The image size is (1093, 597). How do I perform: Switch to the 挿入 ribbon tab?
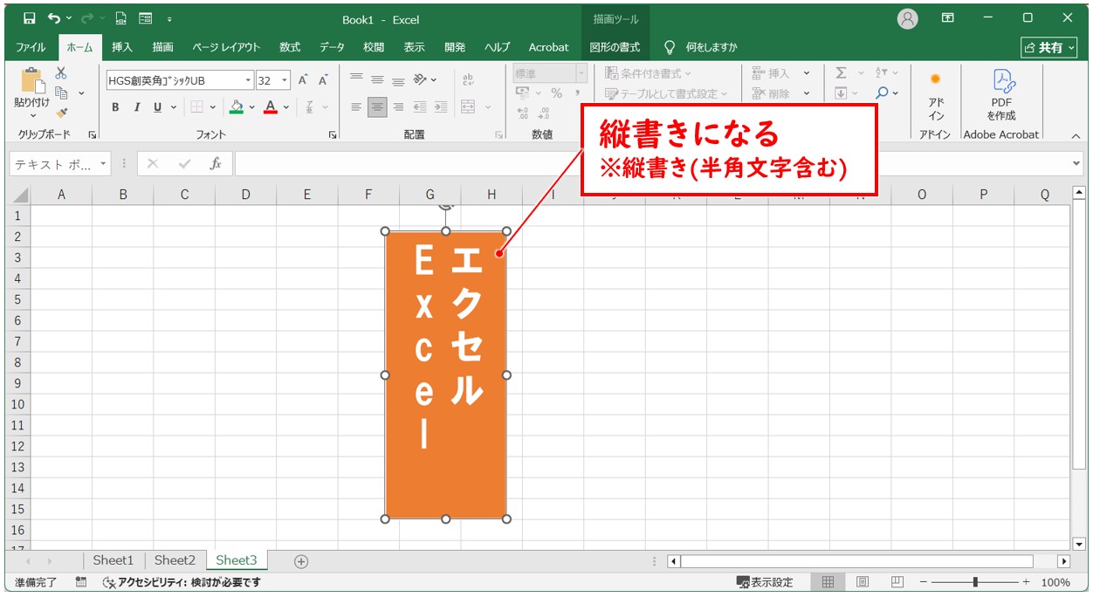[x=122, y=47]
